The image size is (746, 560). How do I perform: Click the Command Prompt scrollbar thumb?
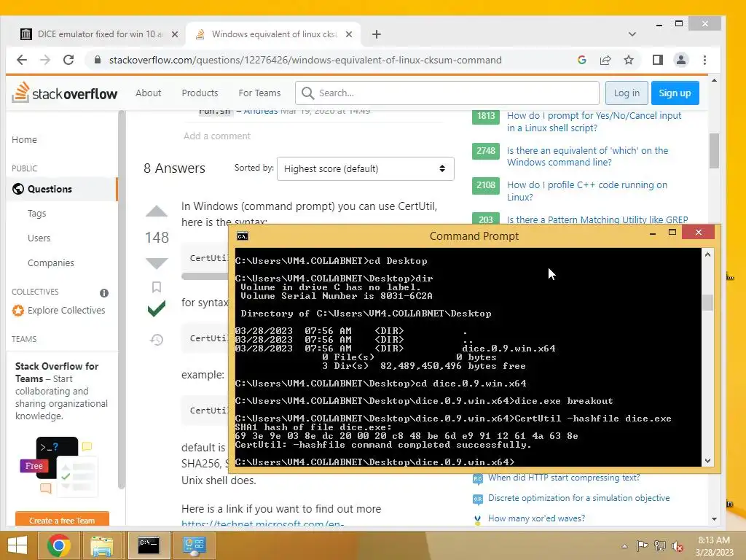pos(707,303)
